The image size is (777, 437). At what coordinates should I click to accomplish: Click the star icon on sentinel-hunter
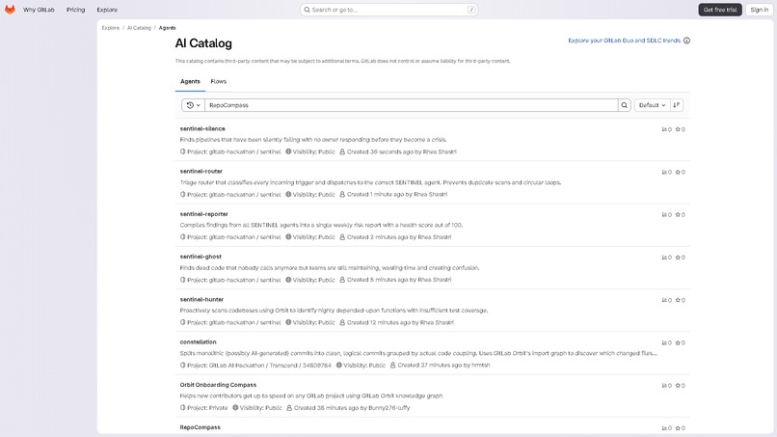coord(678,300)
